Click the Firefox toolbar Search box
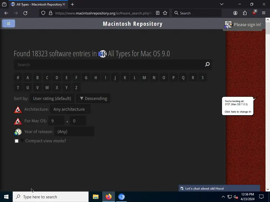Viewport: 270px width, 202px height. [197, 13]
